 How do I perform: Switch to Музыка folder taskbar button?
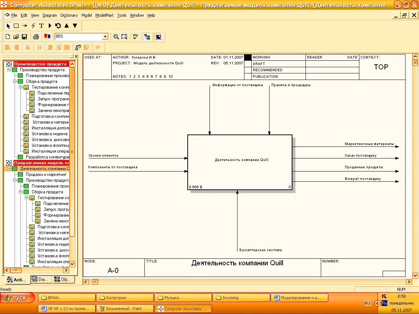coord(183,297)
